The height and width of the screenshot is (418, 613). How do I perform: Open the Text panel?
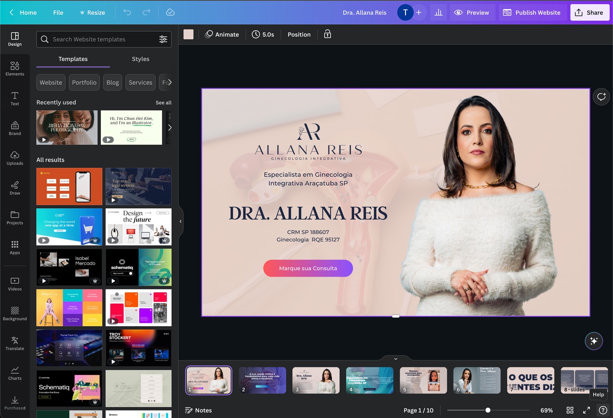click(x=15, y=99)
